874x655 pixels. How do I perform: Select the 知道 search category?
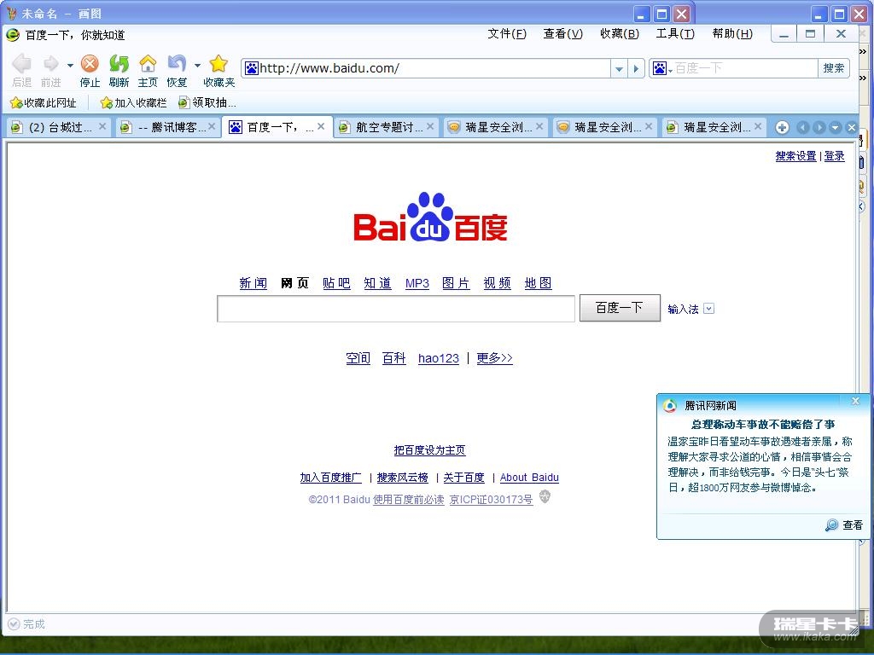click(x=377, y=283)
